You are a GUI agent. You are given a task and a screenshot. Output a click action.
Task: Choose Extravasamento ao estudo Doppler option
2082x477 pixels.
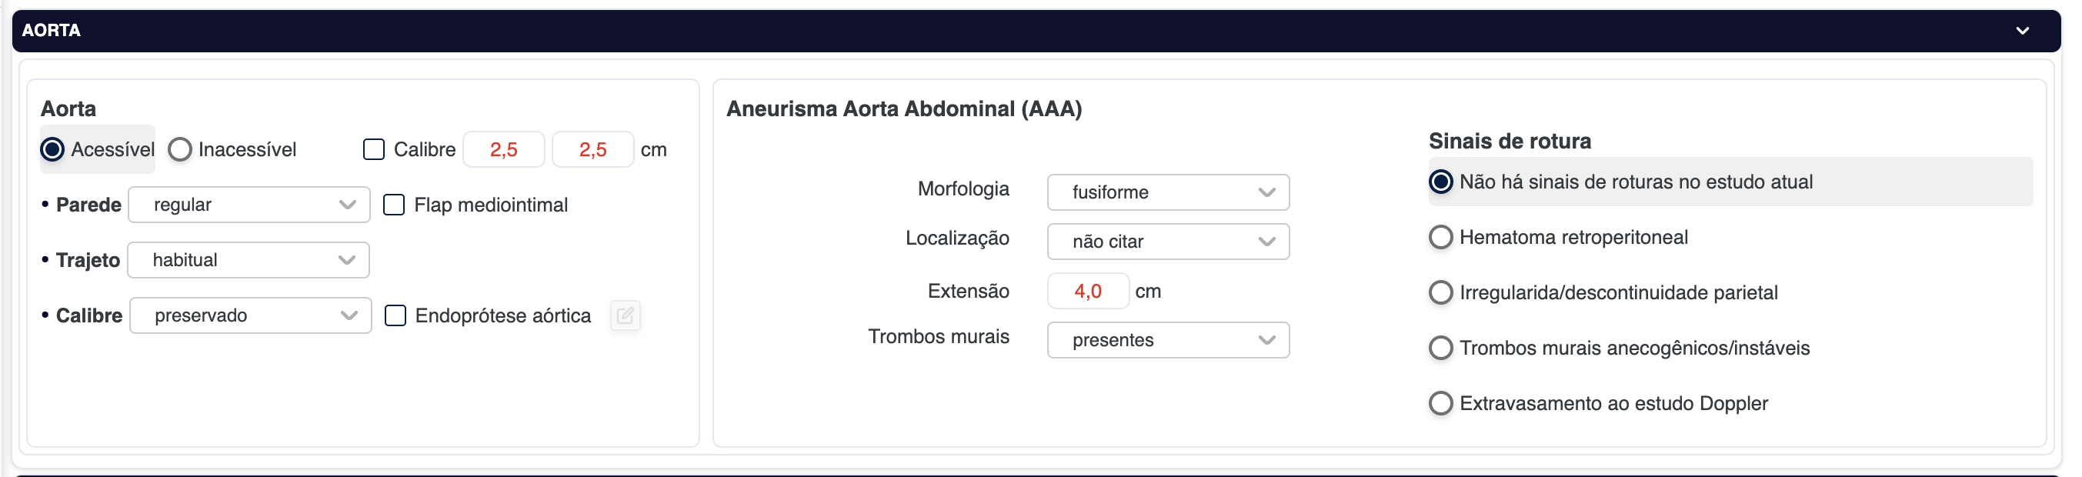click(1440, 403)
